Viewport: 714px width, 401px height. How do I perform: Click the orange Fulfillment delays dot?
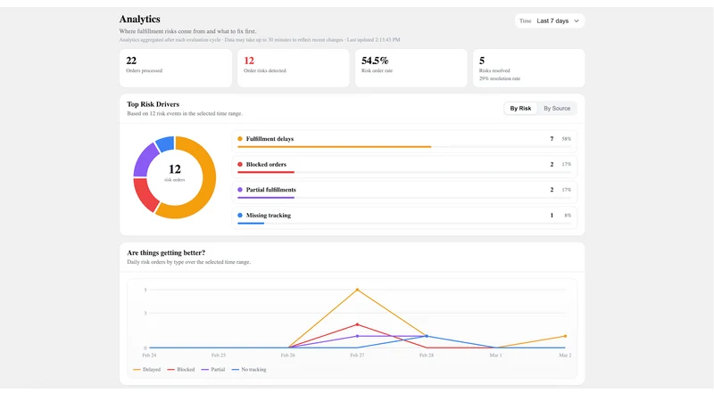click(240, 139)
